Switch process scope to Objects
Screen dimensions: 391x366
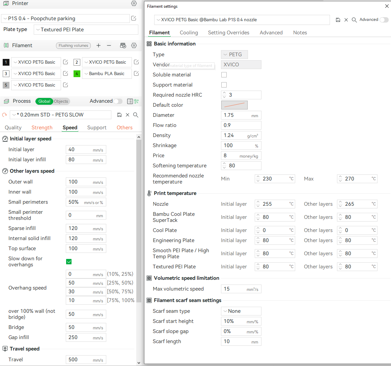tap(61, 101)
